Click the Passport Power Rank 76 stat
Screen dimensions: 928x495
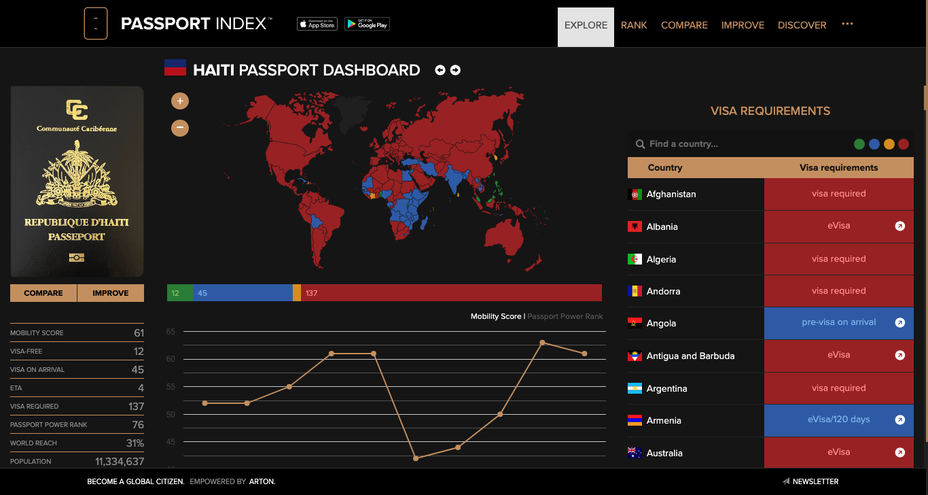click(77, 424)
